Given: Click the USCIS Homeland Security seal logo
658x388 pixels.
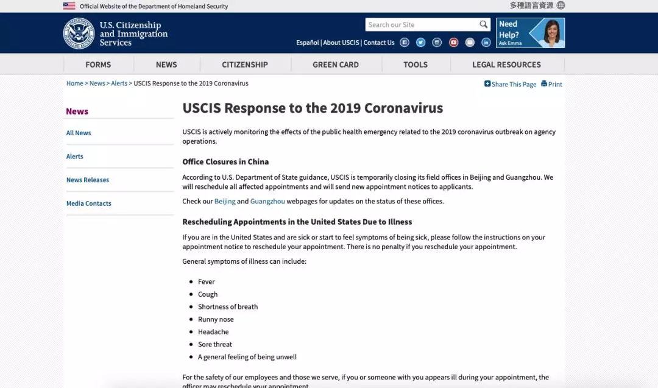Looking at the screenshot, I should click(x=79, y=33).
